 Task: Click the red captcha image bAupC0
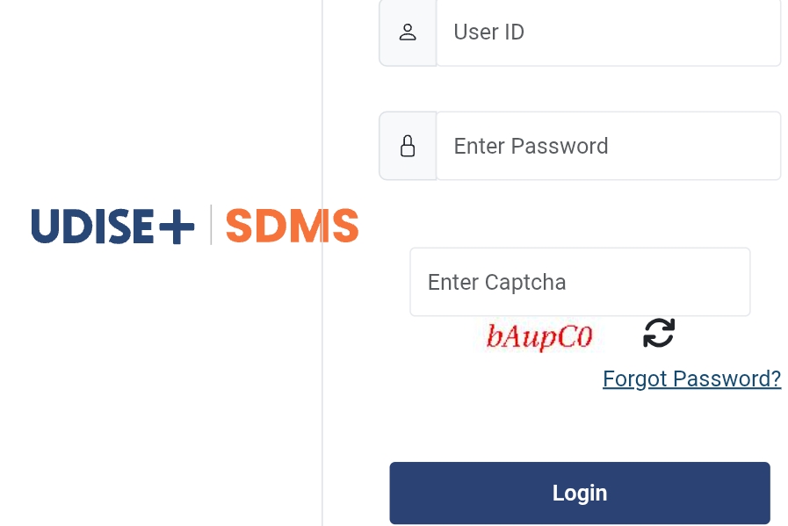(x=539, y=336)
